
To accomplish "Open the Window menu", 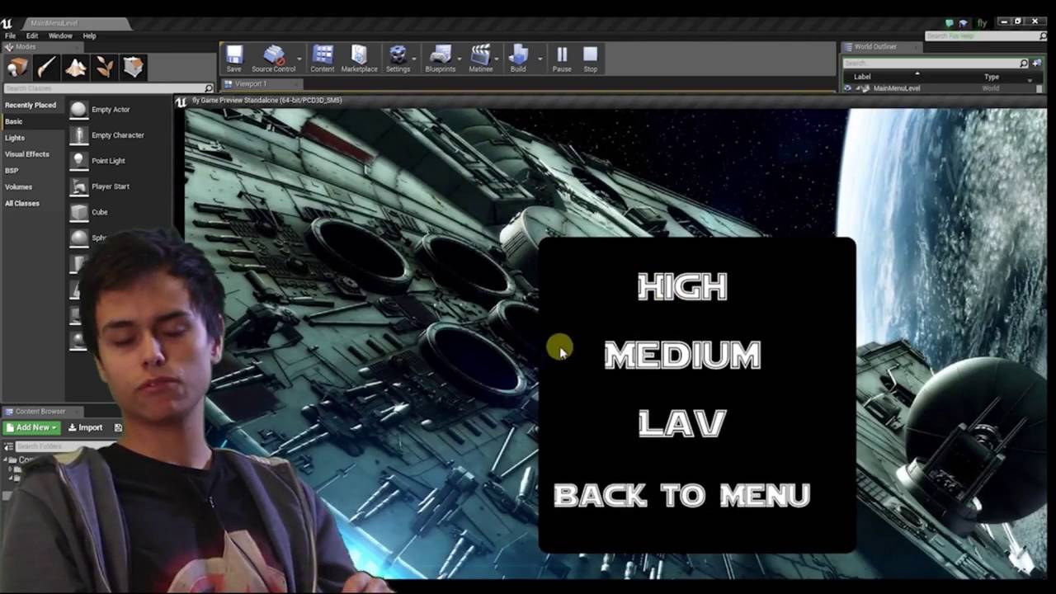I will tap(60, 36).
